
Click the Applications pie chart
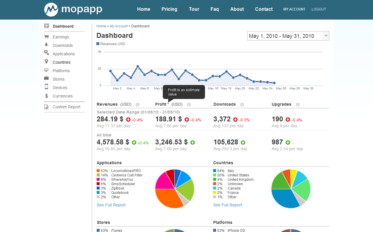174,189
